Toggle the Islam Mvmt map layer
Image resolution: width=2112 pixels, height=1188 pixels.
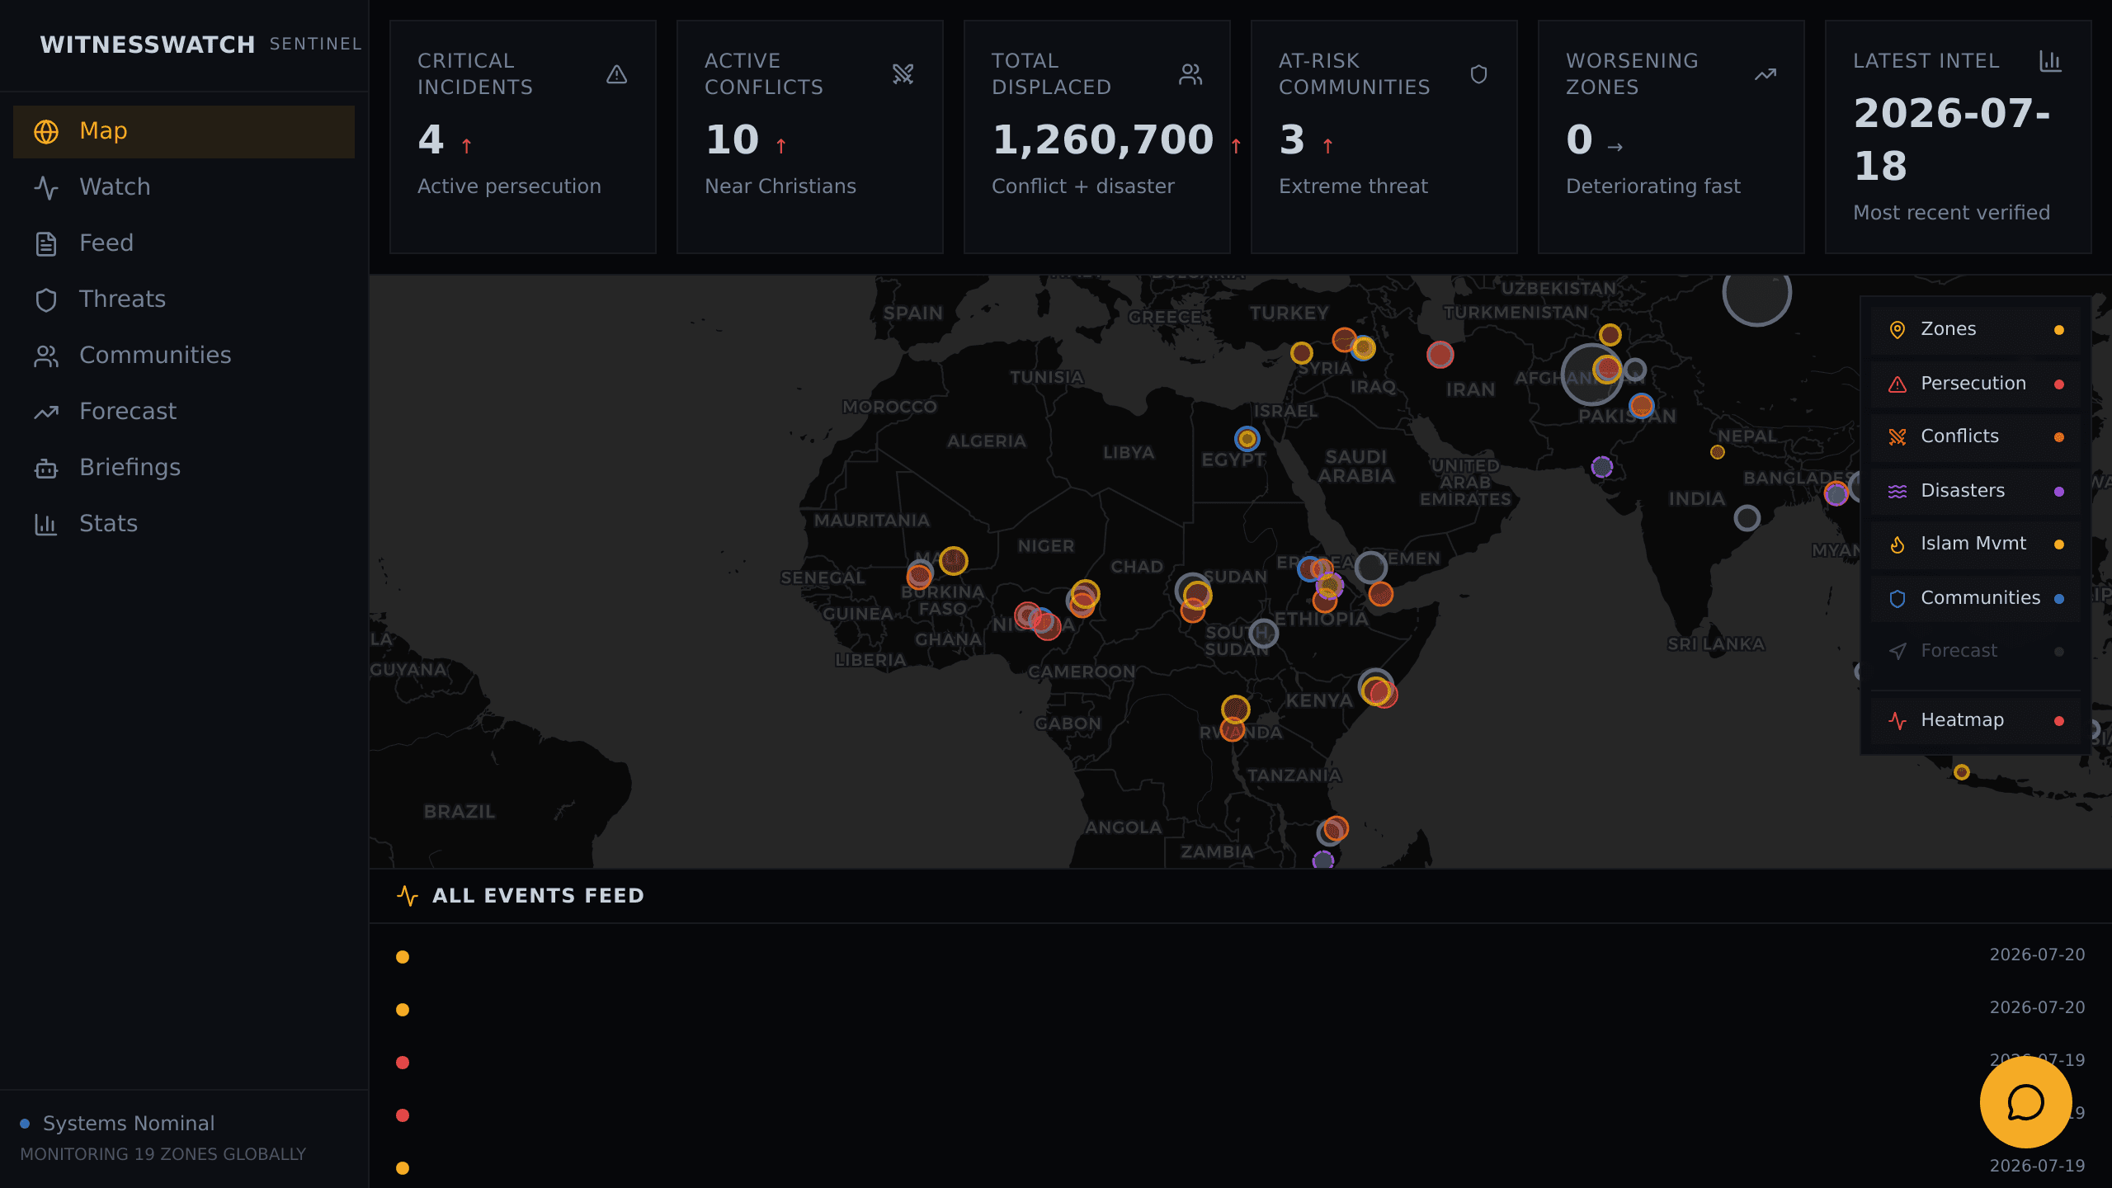tap(1976, 544)
